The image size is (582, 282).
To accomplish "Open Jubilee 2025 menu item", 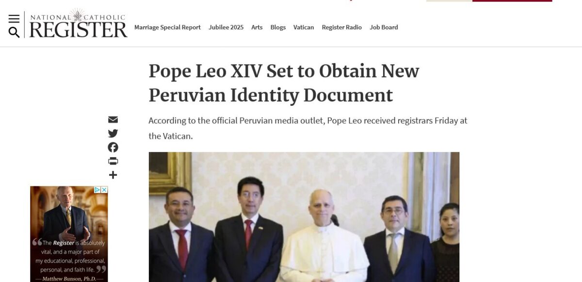I will [x=226, y=27].
